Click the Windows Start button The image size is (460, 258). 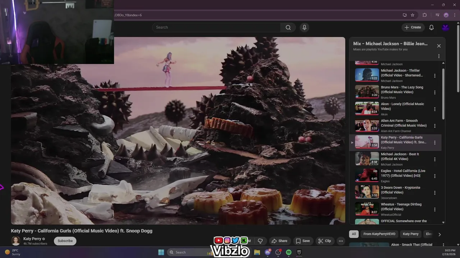click(x=161, y=252)
